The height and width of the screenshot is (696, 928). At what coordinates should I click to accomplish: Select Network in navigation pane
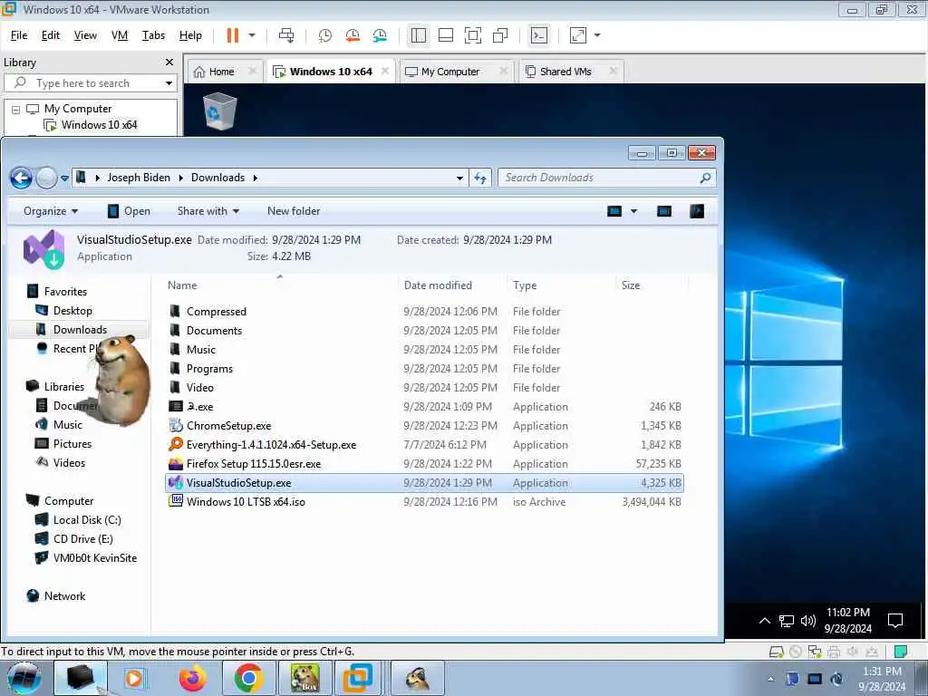pos(64,596)
